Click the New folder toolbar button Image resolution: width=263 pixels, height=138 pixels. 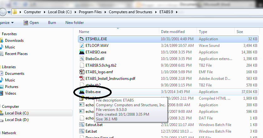pos(75,23)
